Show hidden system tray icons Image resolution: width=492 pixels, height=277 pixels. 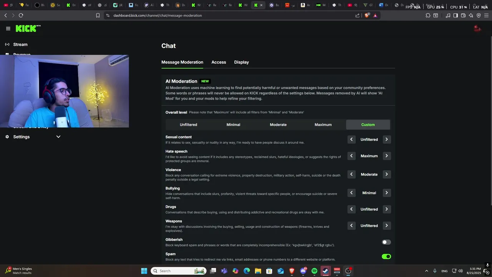tap(426, 271)
